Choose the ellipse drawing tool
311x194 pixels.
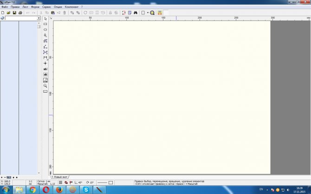click(45, 29)
